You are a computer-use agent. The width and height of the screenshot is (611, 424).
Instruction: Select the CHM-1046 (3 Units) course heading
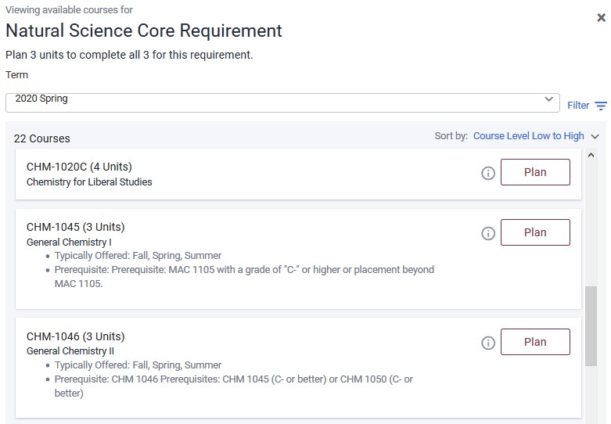point(75,336)
